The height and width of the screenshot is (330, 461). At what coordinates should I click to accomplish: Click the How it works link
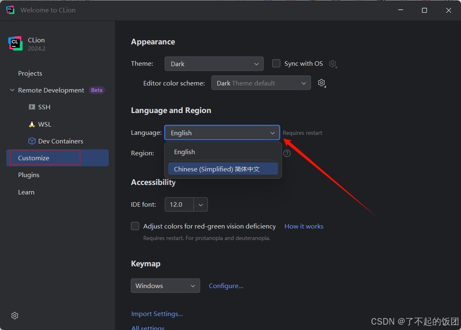pos(304,226)
